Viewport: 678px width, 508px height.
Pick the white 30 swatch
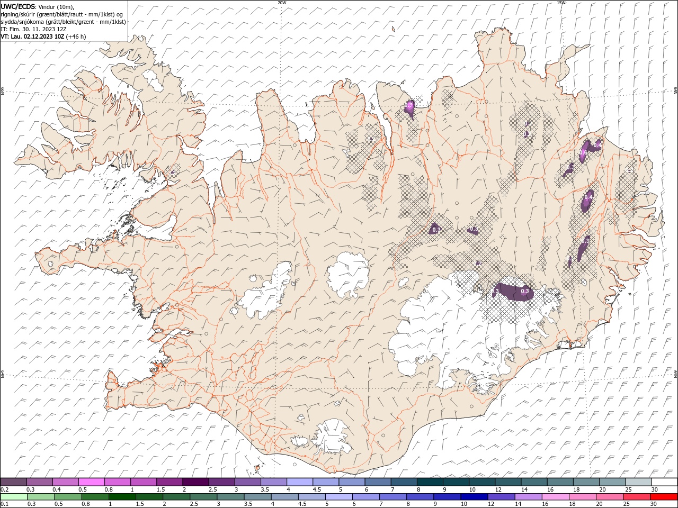pyautogui.click(x=664, y=482)
